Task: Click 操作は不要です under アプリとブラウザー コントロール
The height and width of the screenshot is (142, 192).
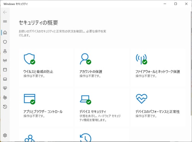Action: [34, 116]
